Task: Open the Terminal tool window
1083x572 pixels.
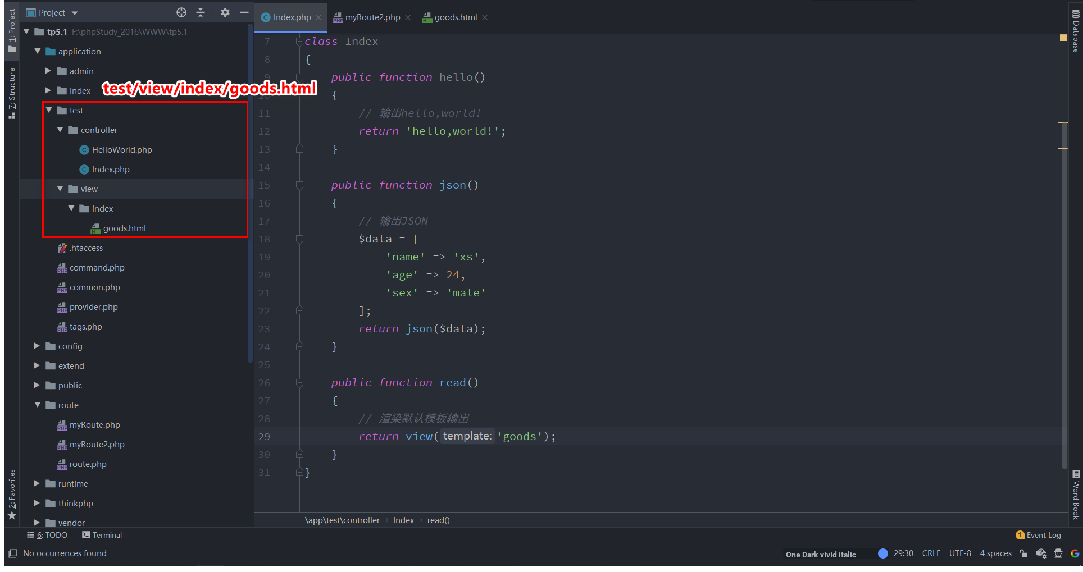Action: (x=102, y=535)
